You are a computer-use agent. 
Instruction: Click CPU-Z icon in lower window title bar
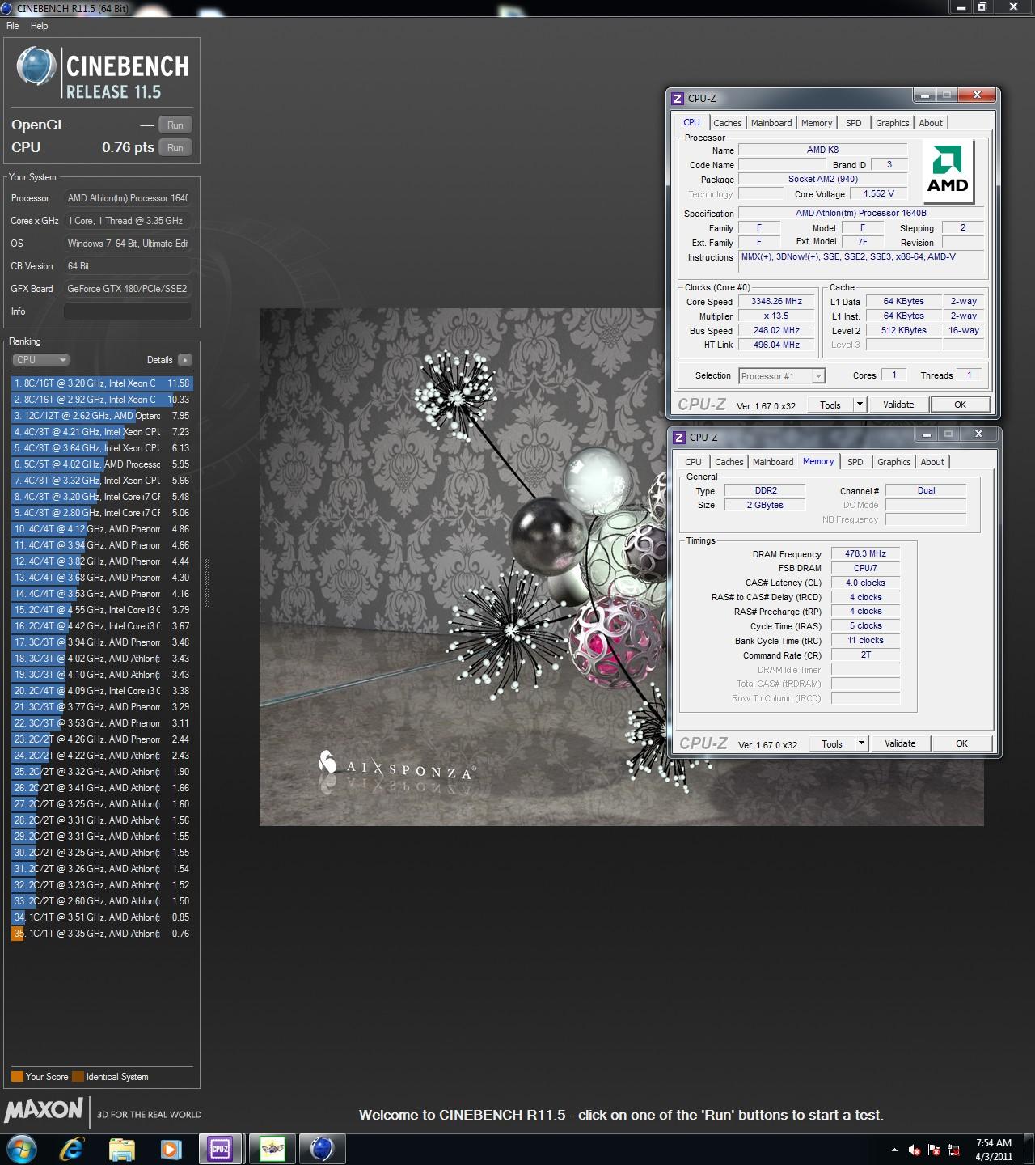click(x=679, y=438)
